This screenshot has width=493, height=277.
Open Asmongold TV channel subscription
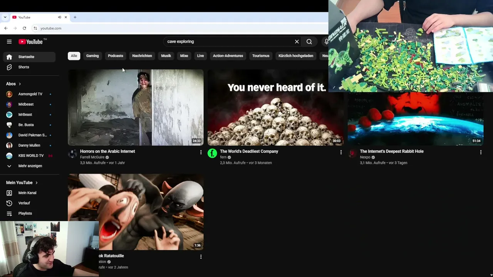tap(30, 94)
